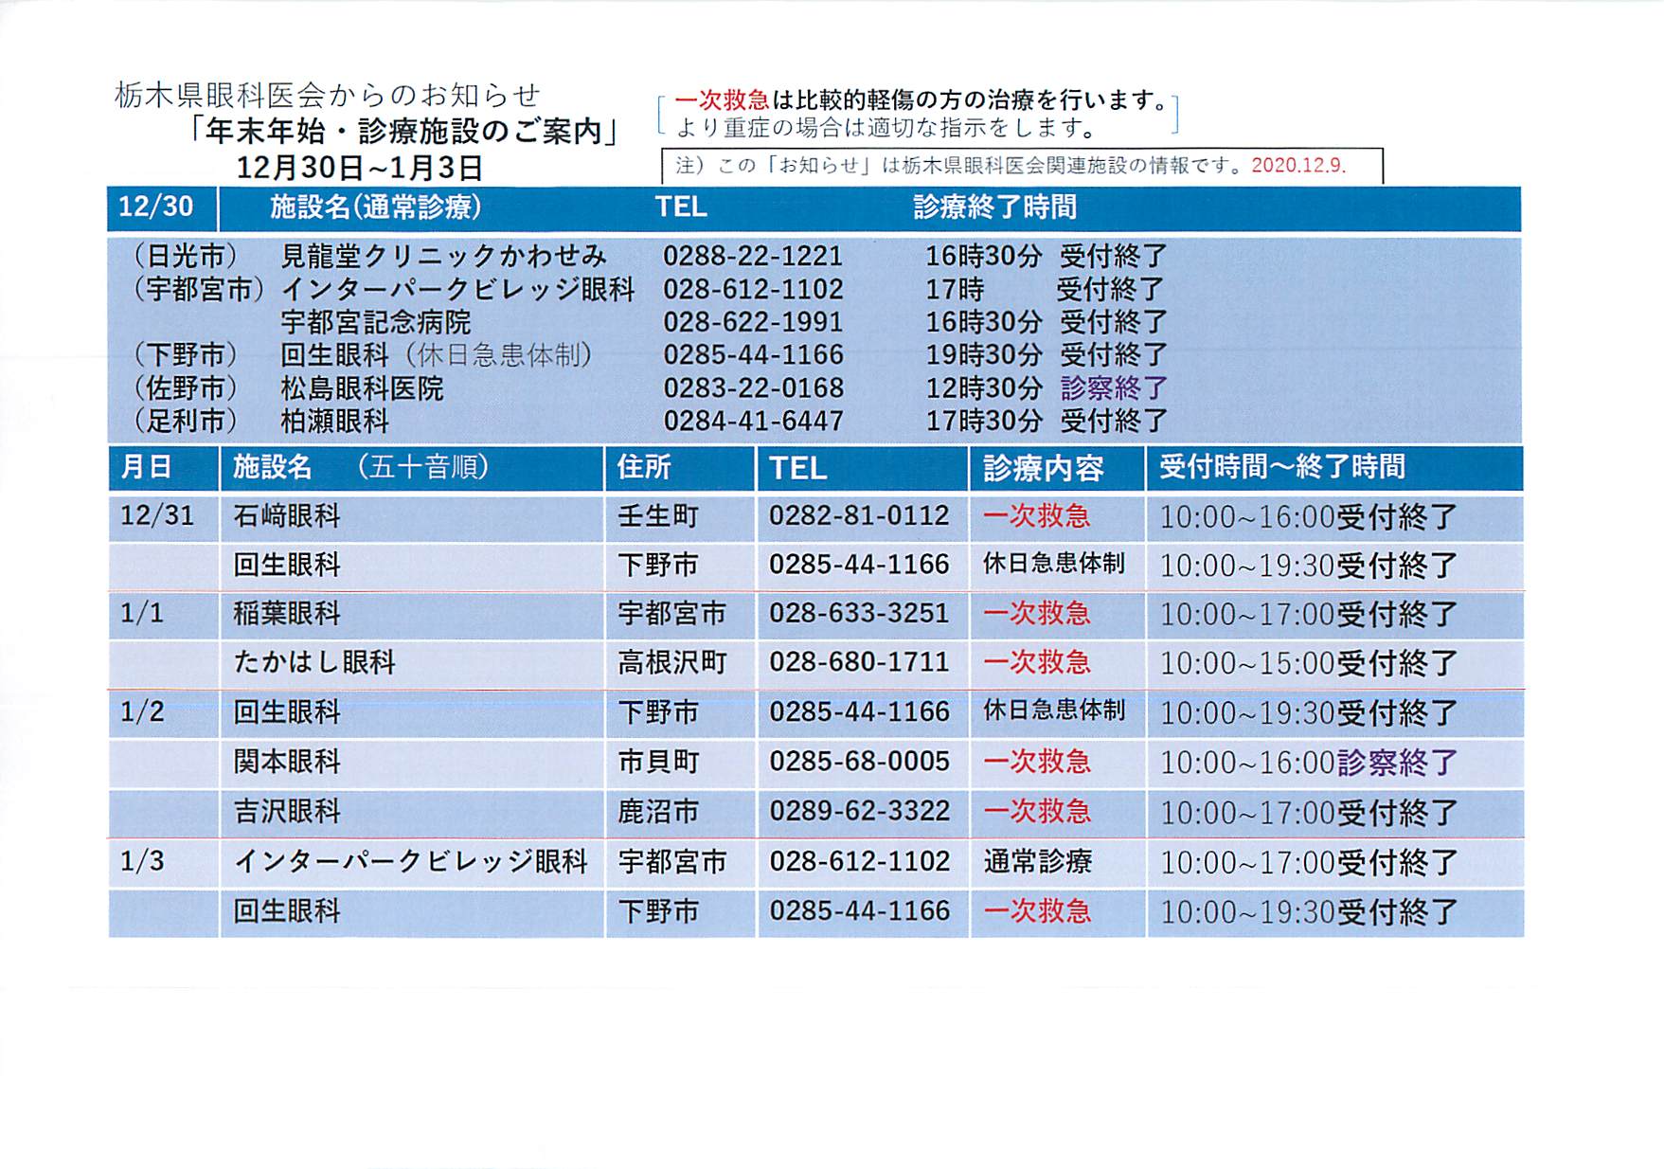
Task: Select phone number '0288-22-1221'
Action: pyautogui.click(x=752, y=256)
